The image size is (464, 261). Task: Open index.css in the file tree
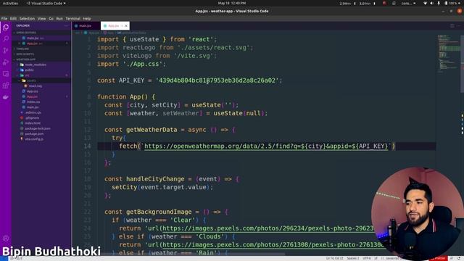coord(41,101)
